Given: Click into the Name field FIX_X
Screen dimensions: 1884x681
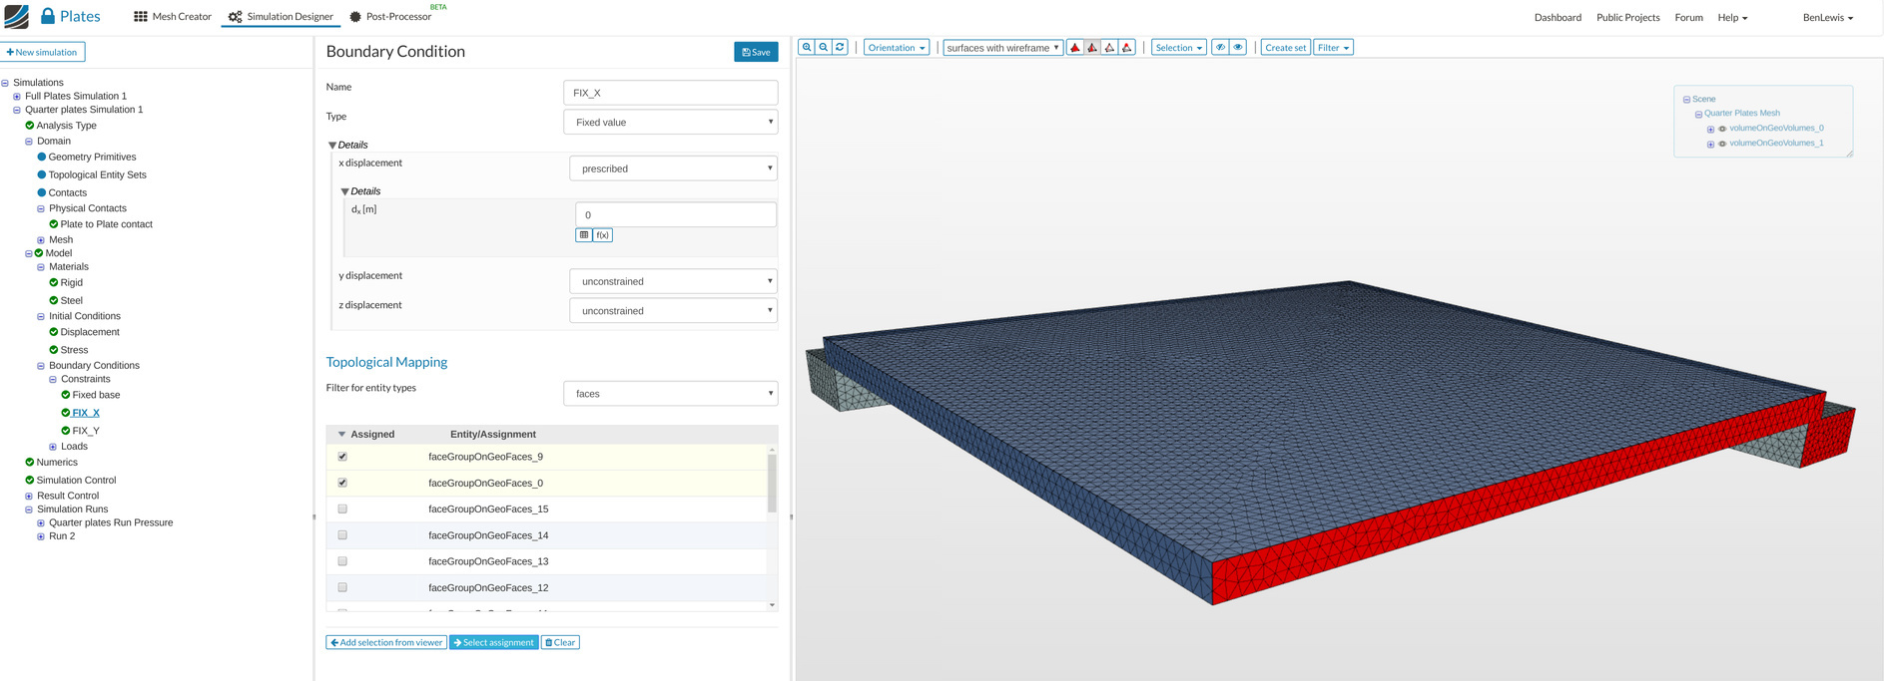Looking at the screenshot, I should (671, 93).
